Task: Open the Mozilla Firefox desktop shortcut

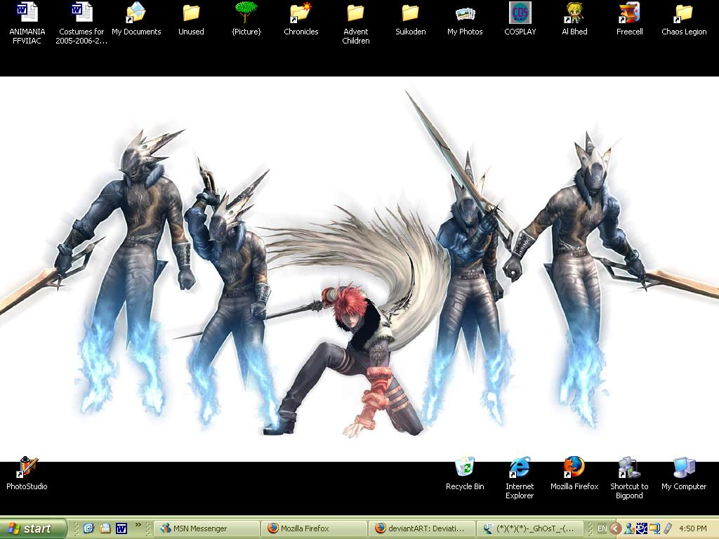Action: click(x=574, y=467)
